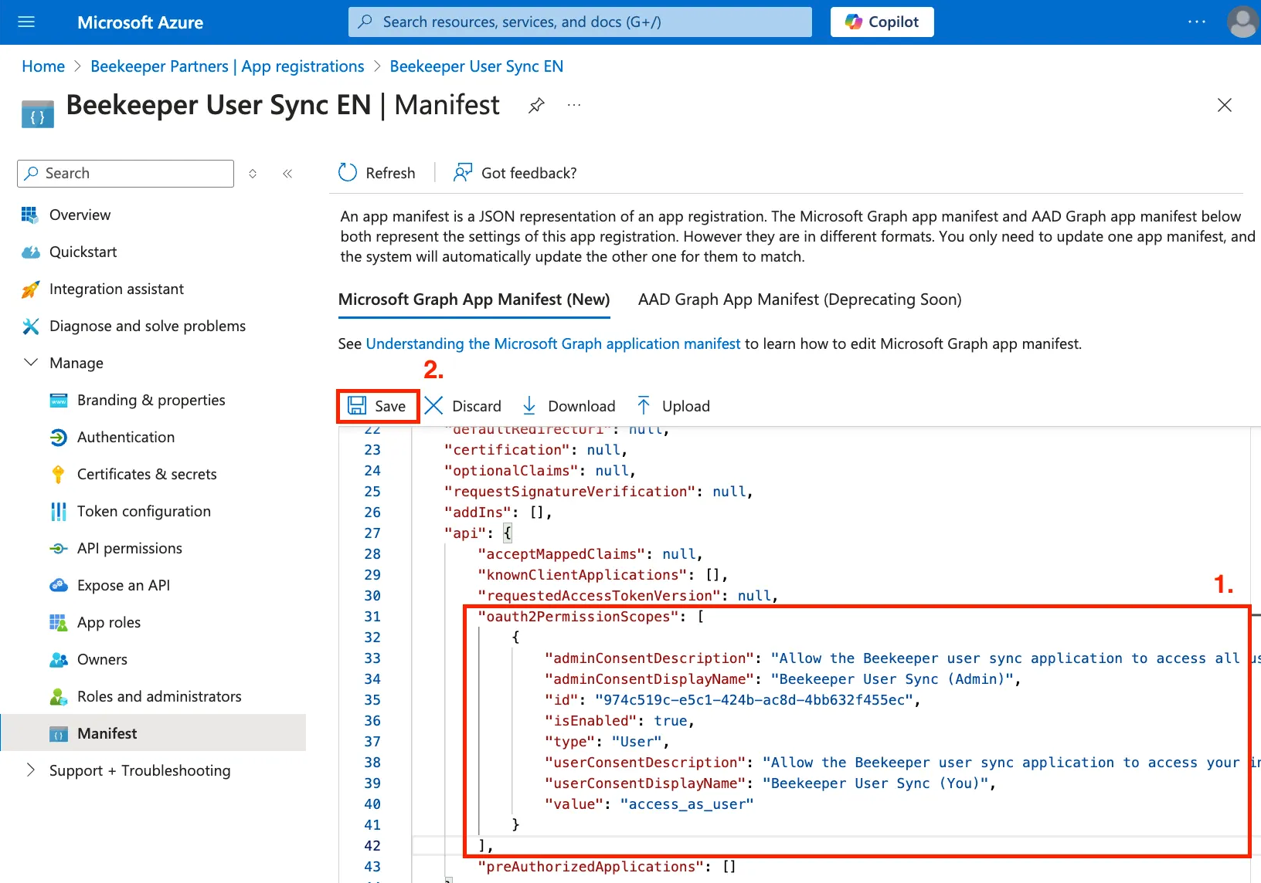The height and width of the screenshot is (883, 1261).
Task: Open API permissions
Action: 130,548
